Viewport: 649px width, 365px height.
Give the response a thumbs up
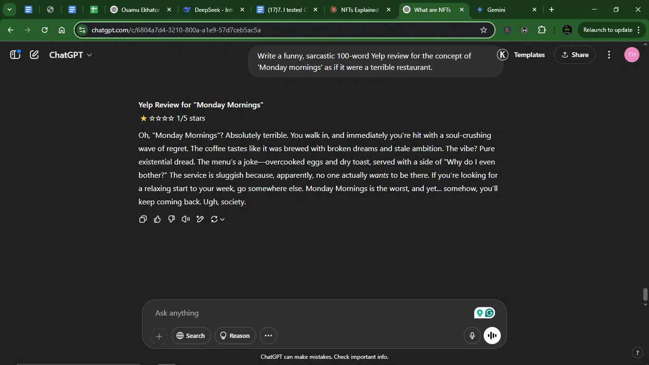pyautogui.click(x=157, y=219)
